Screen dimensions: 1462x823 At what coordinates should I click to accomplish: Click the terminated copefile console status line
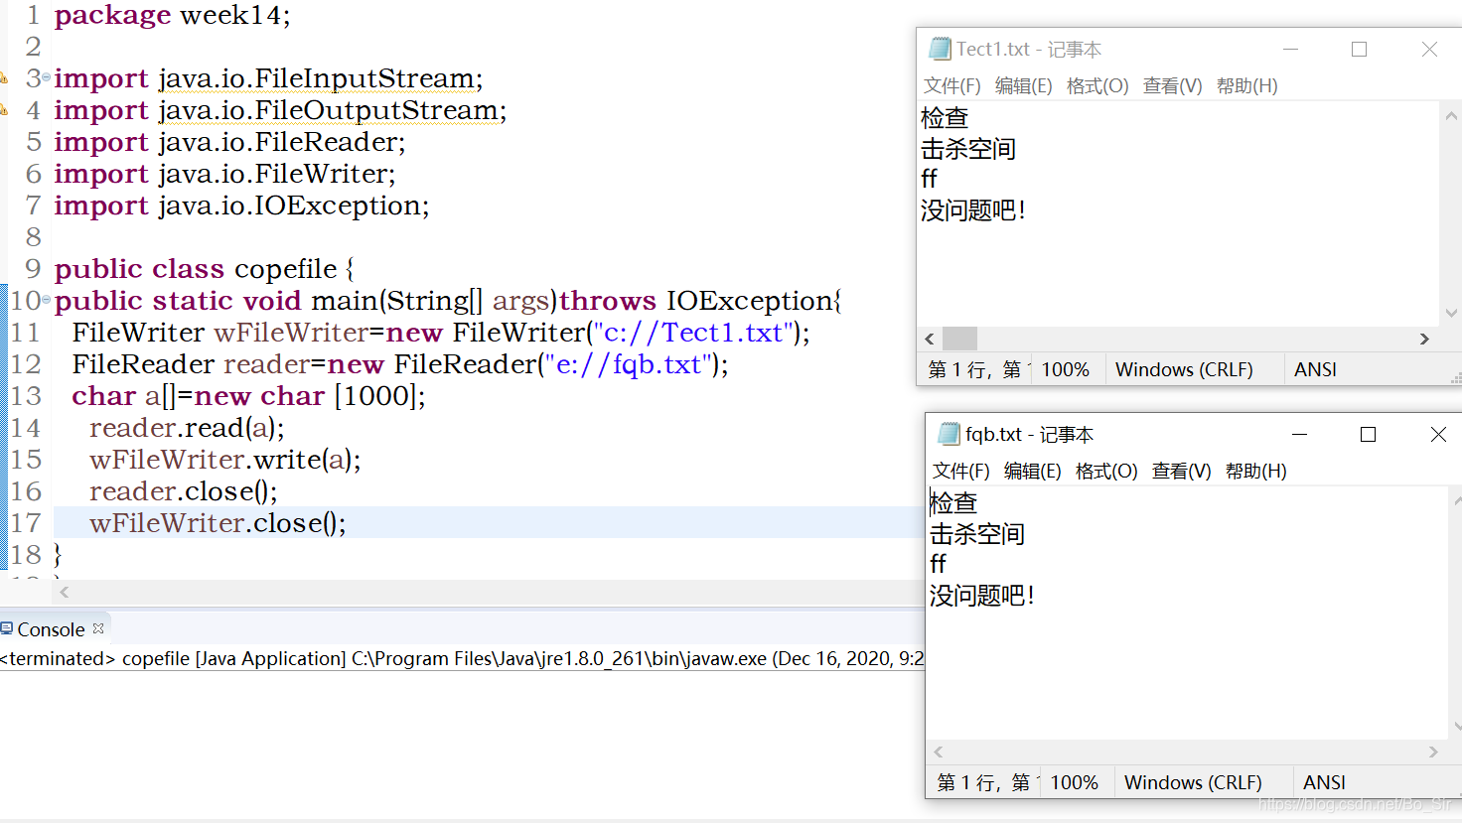pyautogui.click(x=462, y=658)
